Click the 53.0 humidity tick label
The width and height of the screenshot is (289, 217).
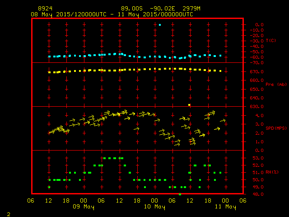click(x=256, y=158)
